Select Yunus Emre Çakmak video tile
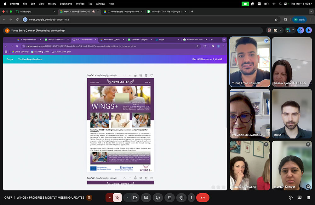The image size is (315, 205). pos(250,62)
